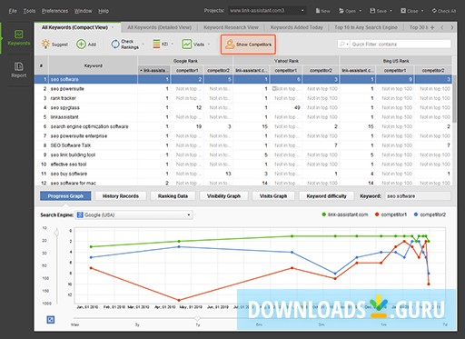The width and height of the screenshot is (465, 339).
Task: Switch to Keyword Research View tab
Action: pos(231,27)
